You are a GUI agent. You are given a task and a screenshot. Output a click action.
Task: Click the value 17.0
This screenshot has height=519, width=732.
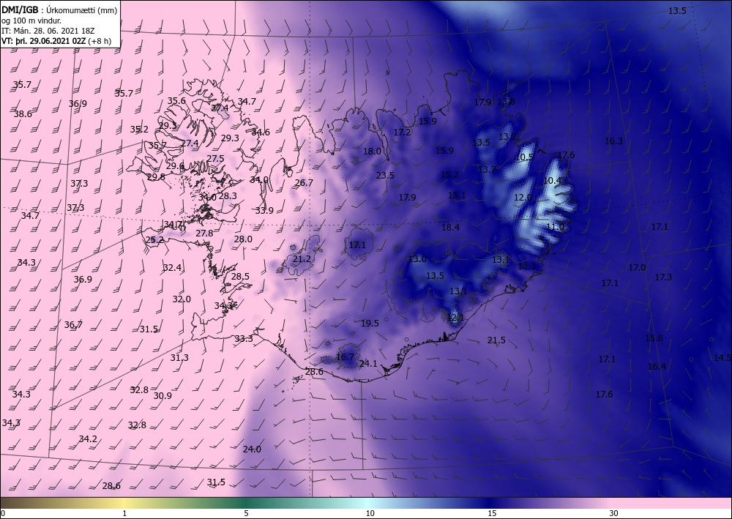[637, 268]
